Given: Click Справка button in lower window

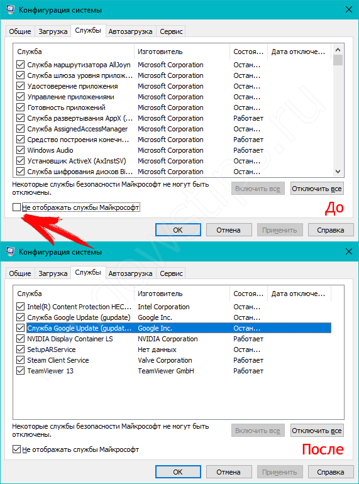Looking at the screenshot, I should pos(330,472).
